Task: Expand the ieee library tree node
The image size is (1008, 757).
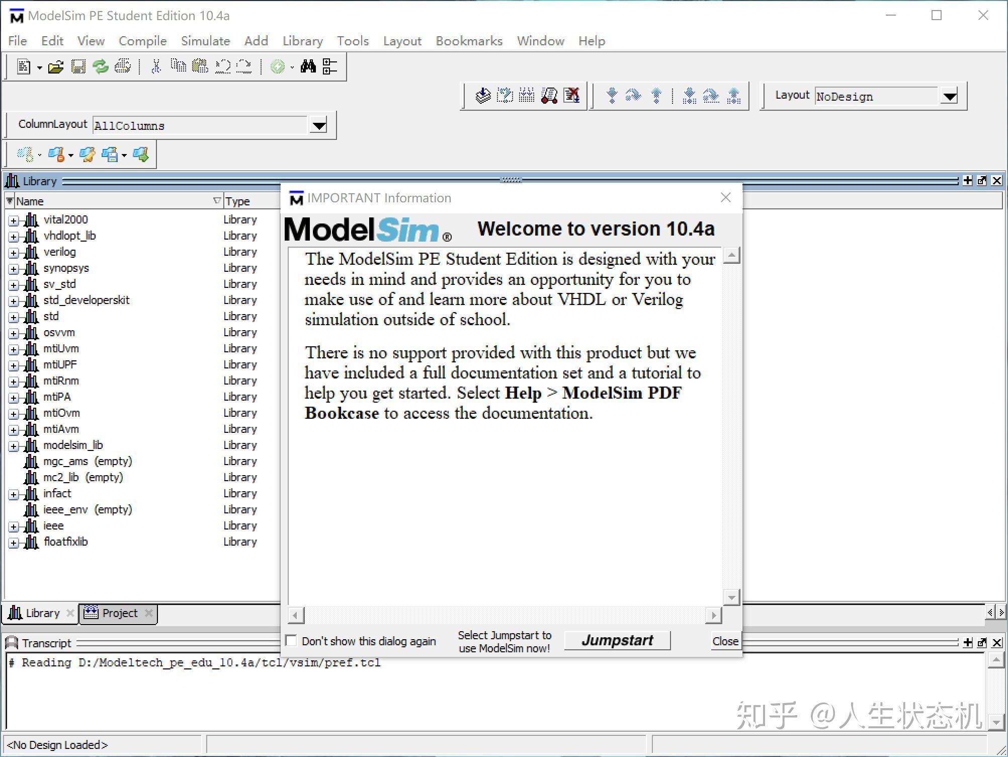Action: (x=13, y=526)
